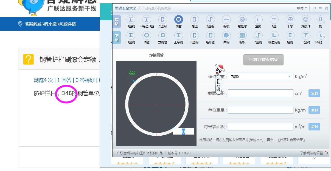This screenshot has height=171, width=331.
Task: Click 版本号:1.2.0.20 status text
Action: (179, 153)
